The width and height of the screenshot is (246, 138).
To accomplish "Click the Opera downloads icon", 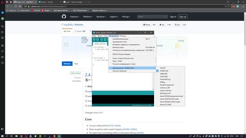I will (x=243, y=7).
